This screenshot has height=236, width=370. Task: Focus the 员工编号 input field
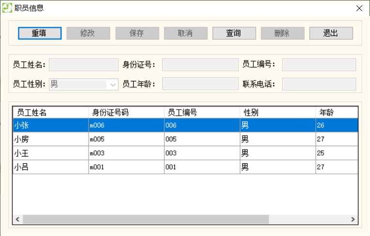319,65
